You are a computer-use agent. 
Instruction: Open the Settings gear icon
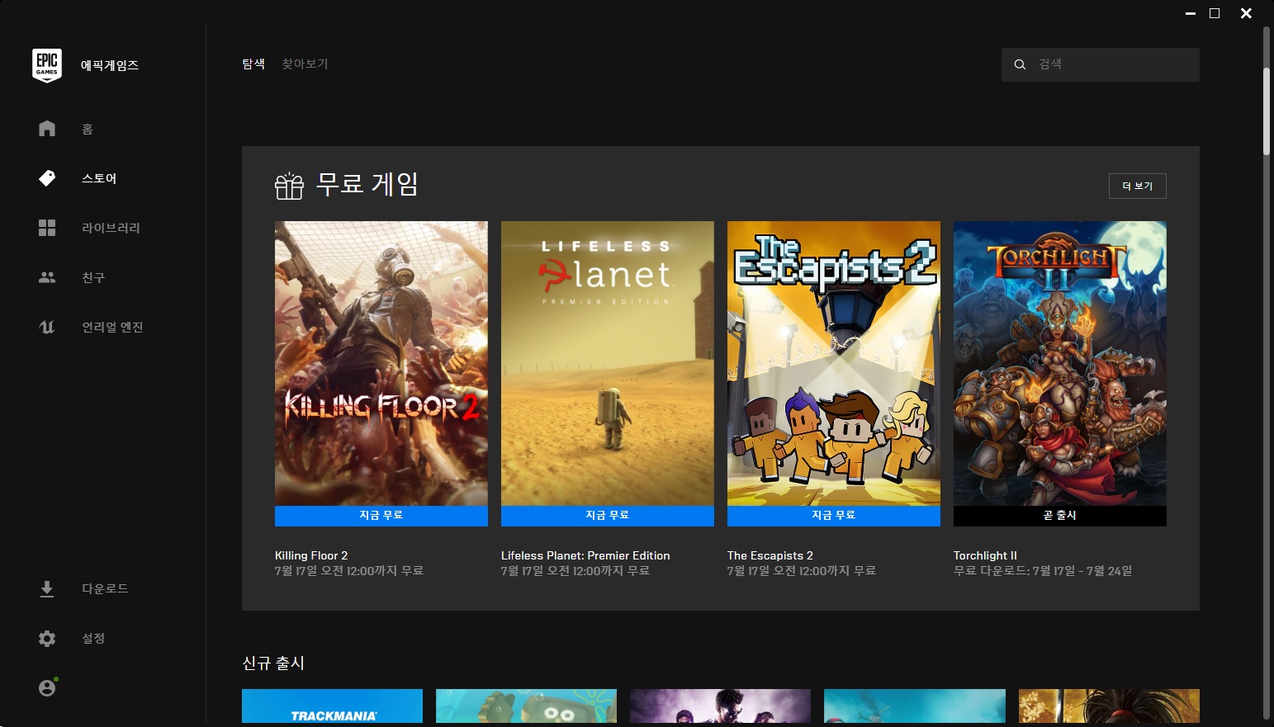(x=47, y=638)
